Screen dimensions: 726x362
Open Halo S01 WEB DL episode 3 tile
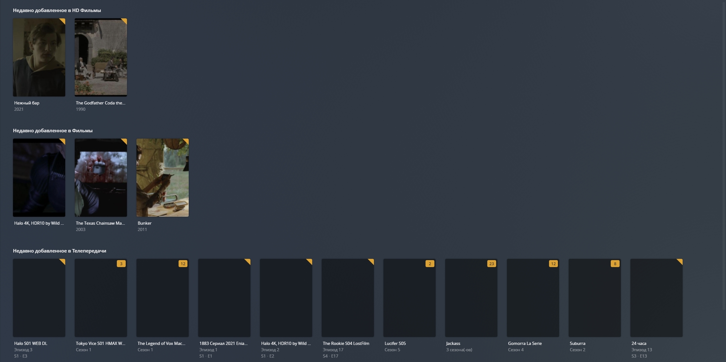click(39, 298)
